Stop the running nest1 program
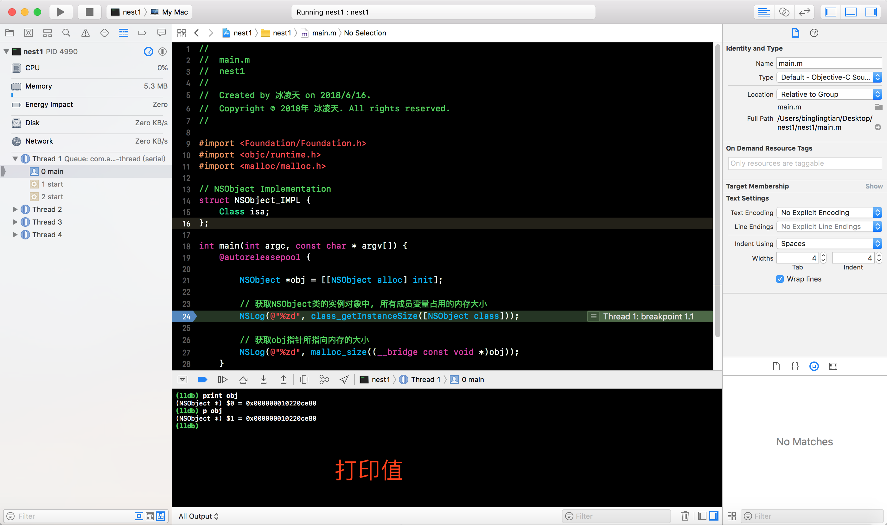The width and height of the screenshot is (887, 525). coord(89,12)
